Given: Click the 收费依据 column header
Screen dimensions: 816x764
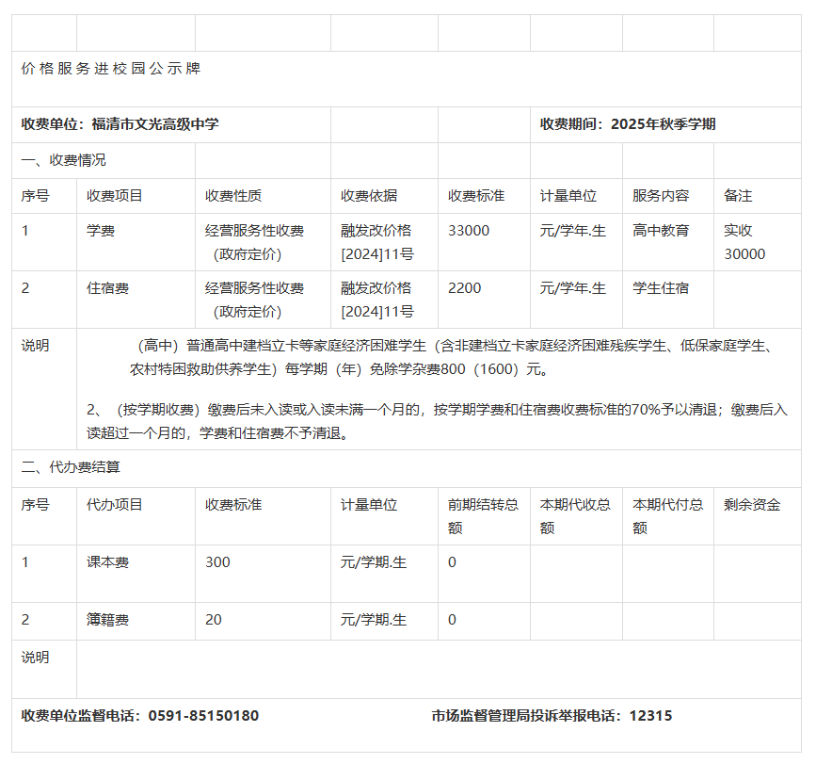Looking at the screenshot, I should click(369, 196).
